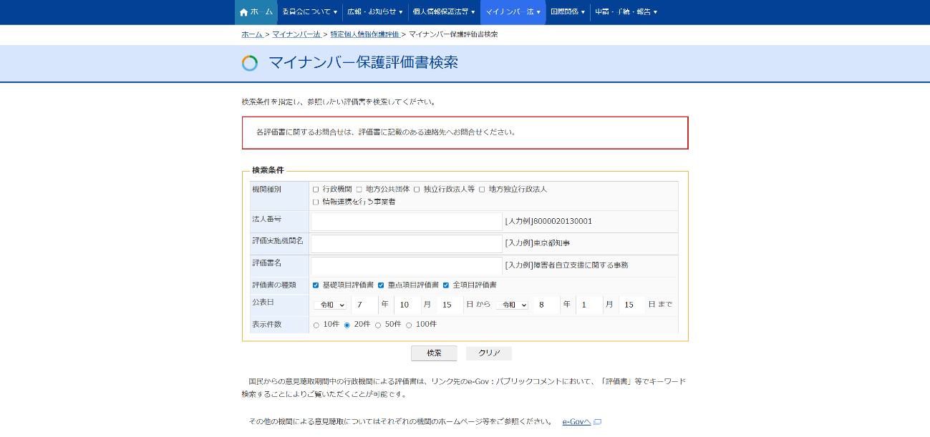The width and height of the screenshot is (930, 437).
Task: Disable the 全項目評価書 checkbox
Action: click(445, 284)
